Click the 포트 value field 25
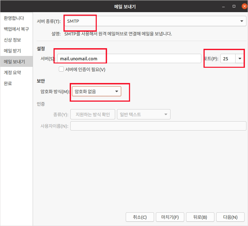 228,59
